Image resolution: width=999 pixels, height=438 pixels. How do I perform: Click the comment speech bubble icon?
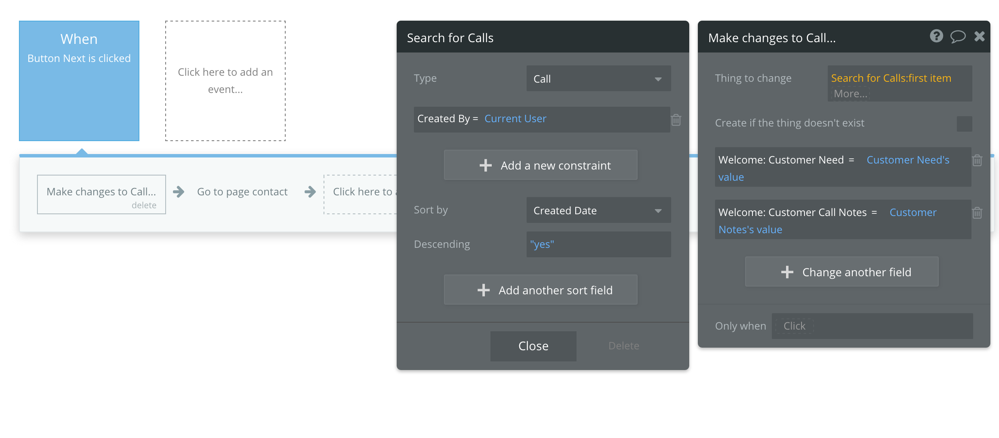coord(958,37)
